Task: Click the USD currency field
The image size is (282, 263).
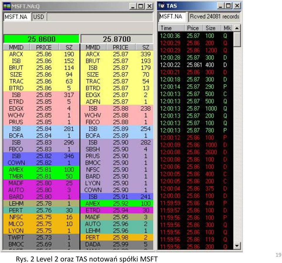Action: point(39,17)
